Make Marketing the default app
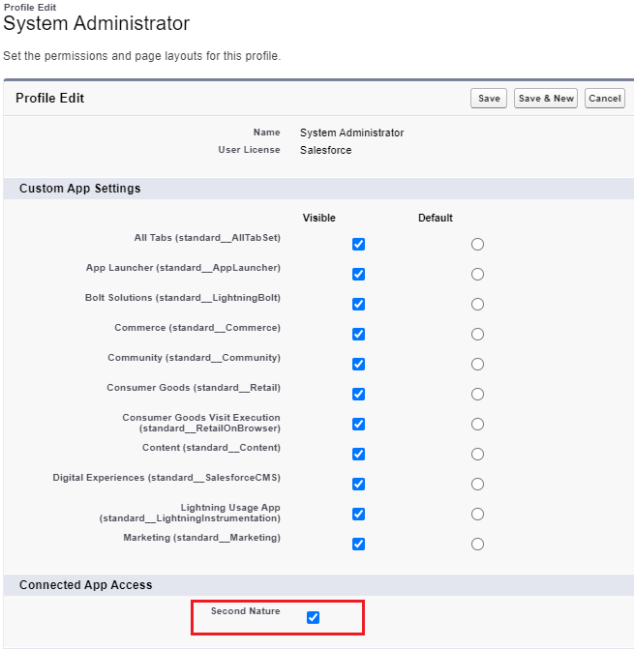Image resolution: width=634 pixels, height=649 pixels. pos(477,545)
